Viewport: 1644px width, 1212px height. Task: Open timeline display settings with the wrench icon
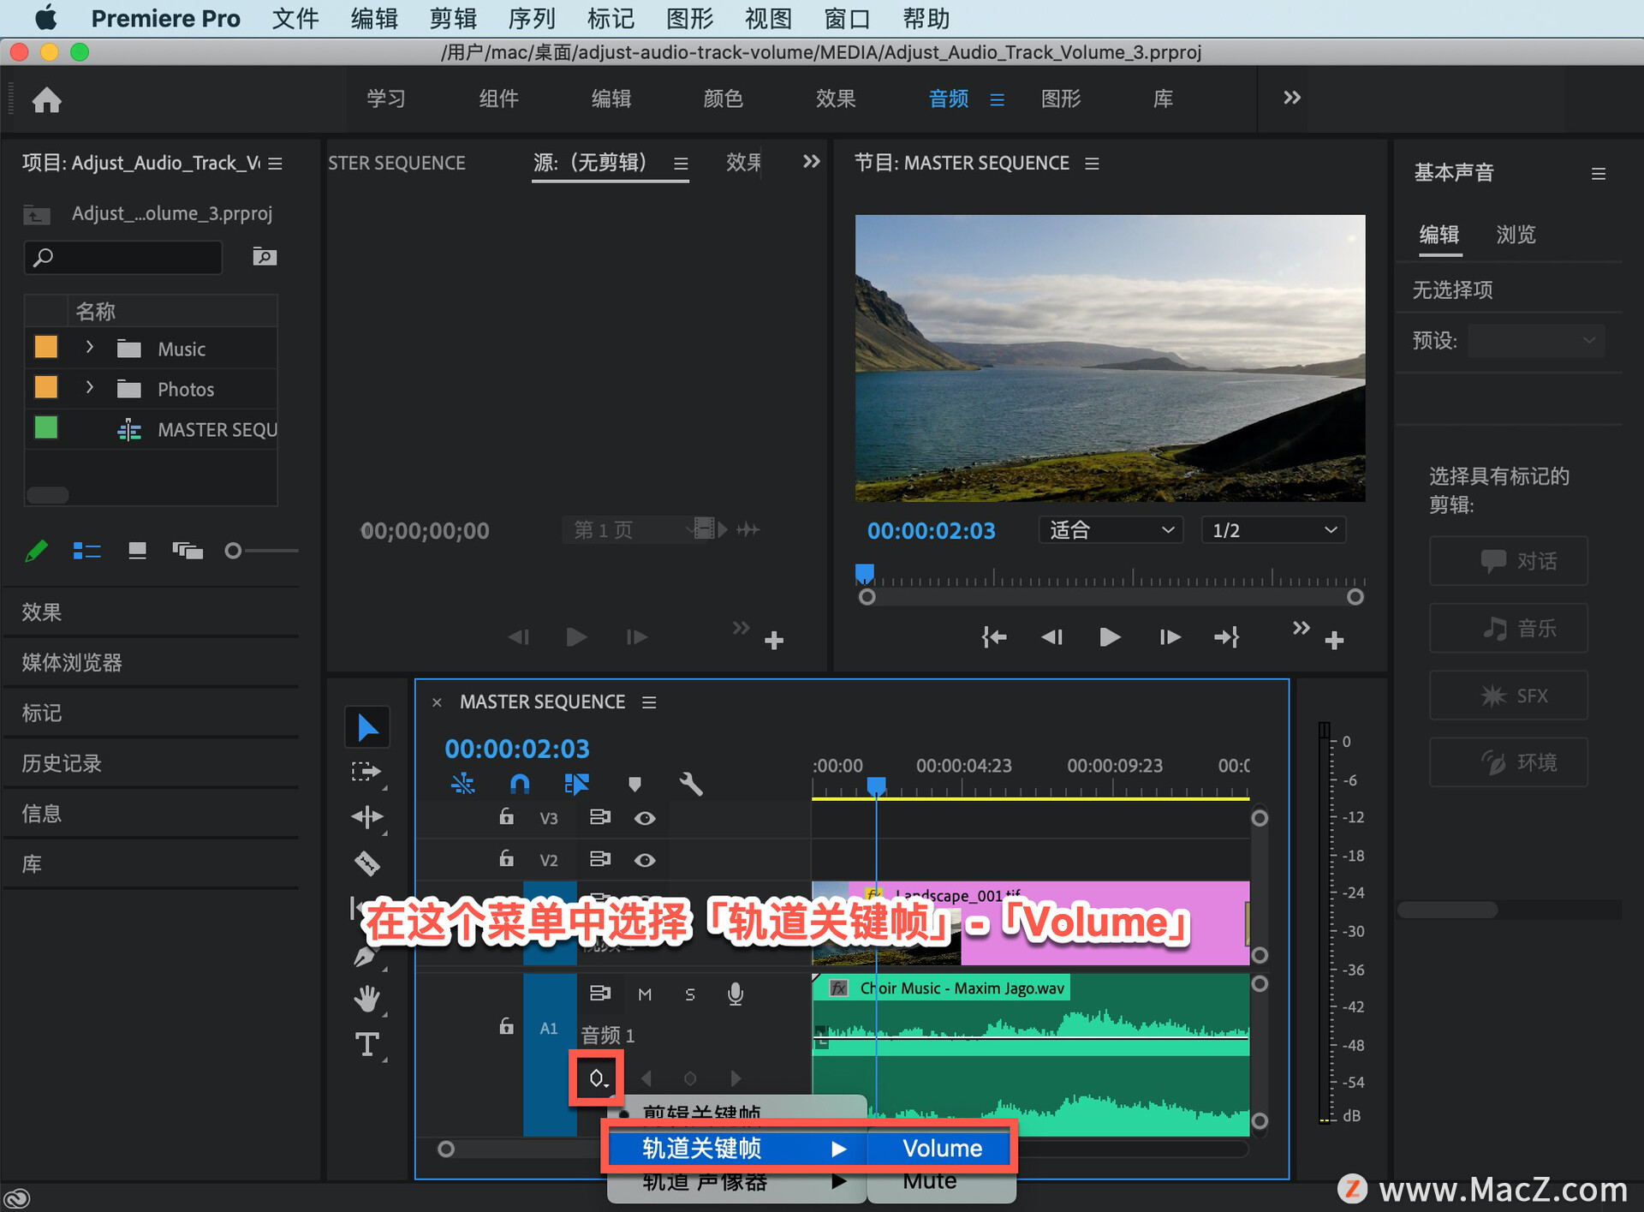(x=690, y=783)
